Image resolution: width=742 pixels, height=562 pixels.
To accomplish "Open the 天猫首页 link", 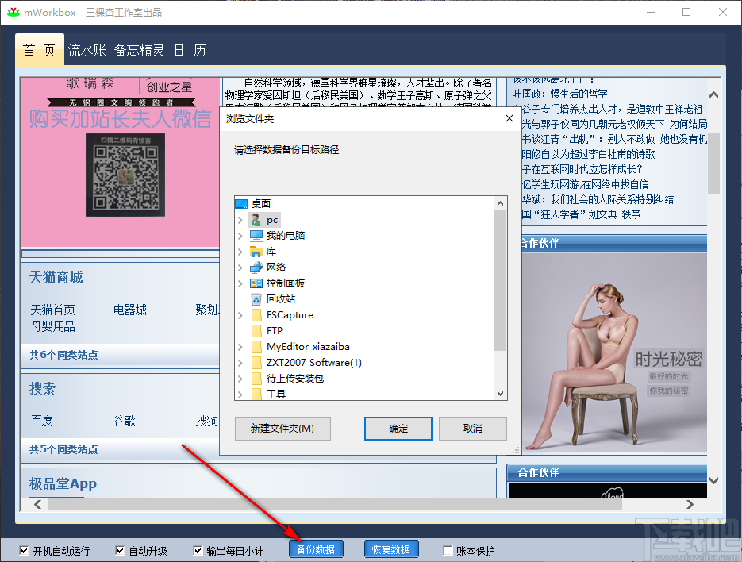I will [x=52, y=310].
